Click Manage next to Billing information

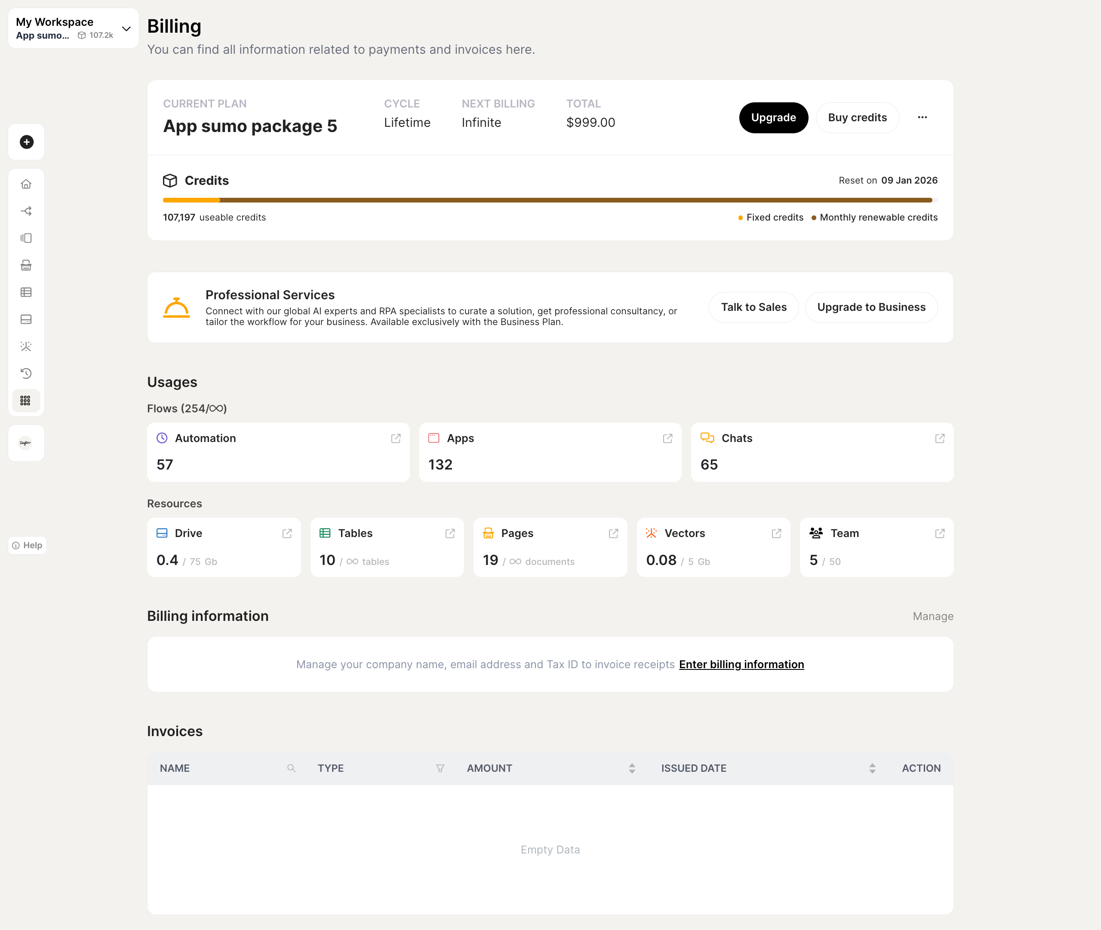932,616
